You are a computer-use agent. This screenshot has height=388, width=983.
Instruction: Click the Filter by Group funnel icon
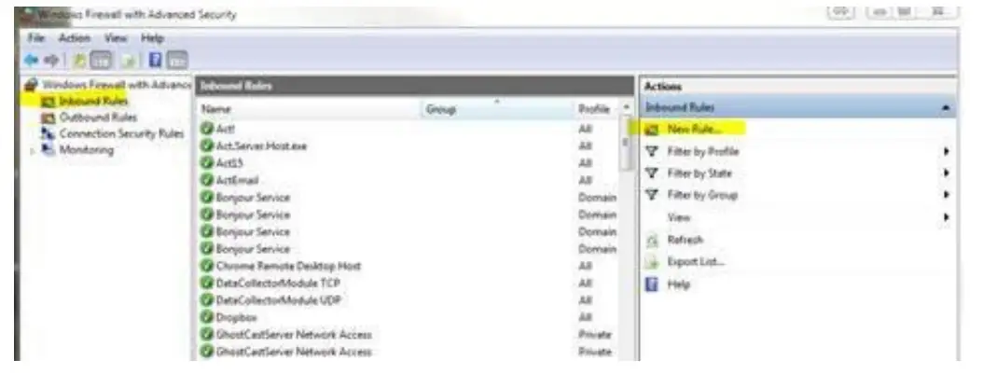(x=652, y=195)
